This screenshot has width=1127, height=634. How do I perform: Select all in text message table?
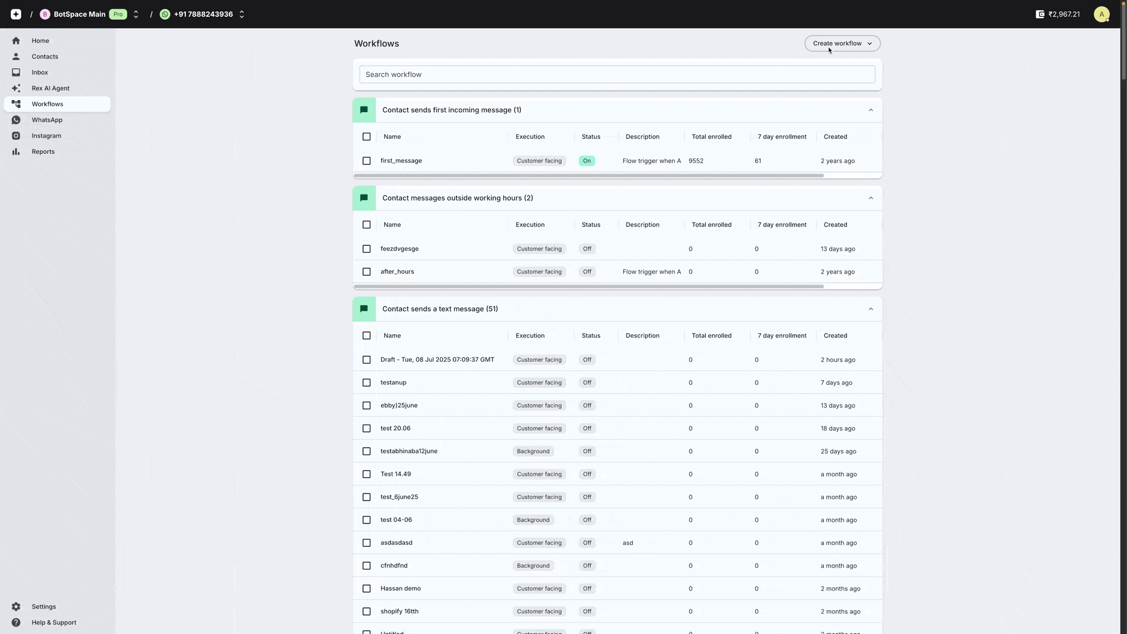tap(366, 335)
